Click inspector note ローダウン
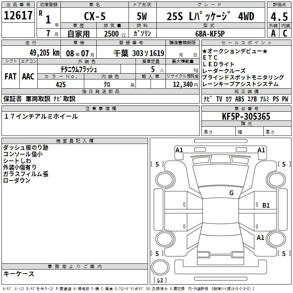 (16, 180)
